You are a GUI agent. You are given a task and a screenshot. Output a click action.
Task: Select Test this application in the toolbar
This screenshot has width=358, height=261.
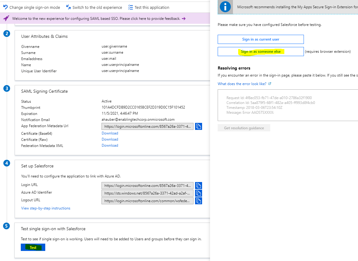(x=149, y=7)
